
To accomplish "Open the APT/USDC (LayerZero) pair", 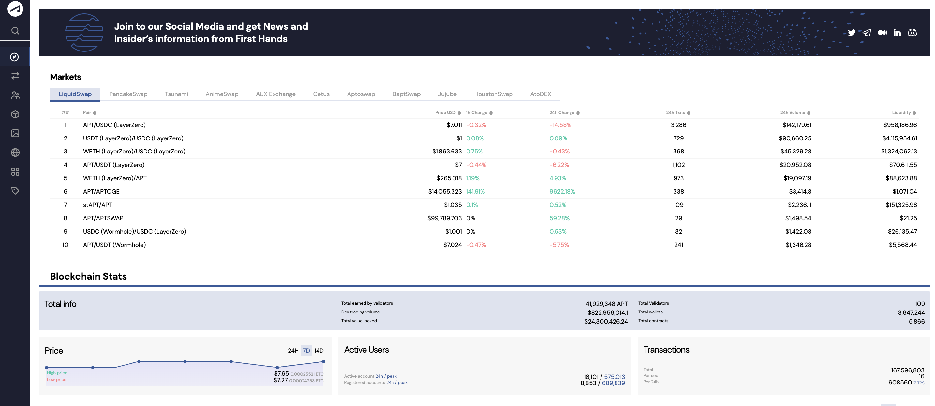I will [114, 125].
